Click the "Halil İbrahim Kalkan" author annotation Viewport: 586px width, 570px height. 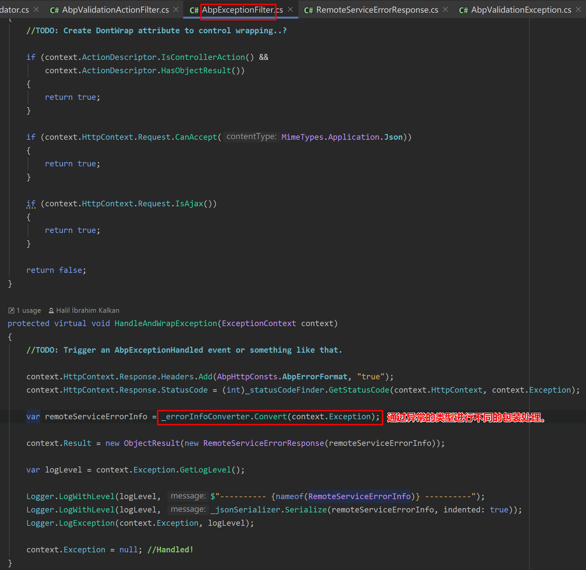click(87, 310)
